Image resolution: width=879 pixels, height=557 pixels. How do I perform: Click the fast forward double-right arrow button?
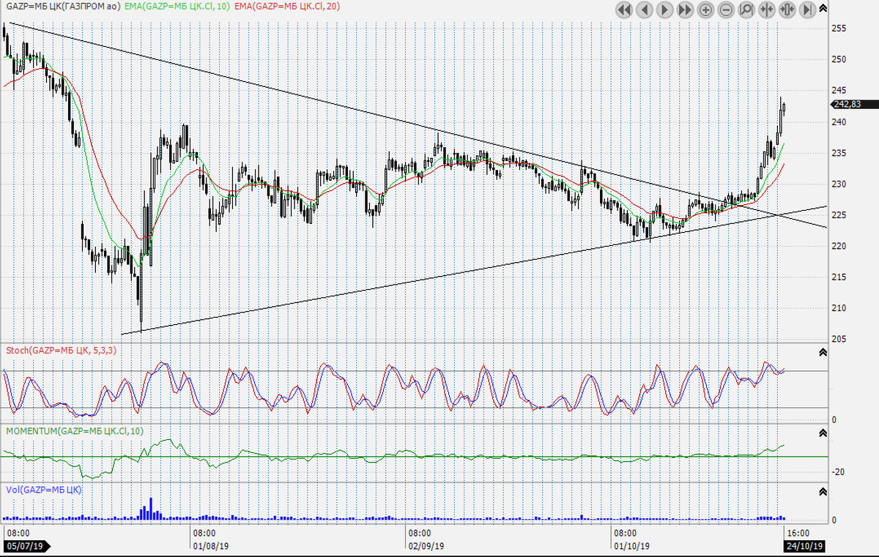686,10
